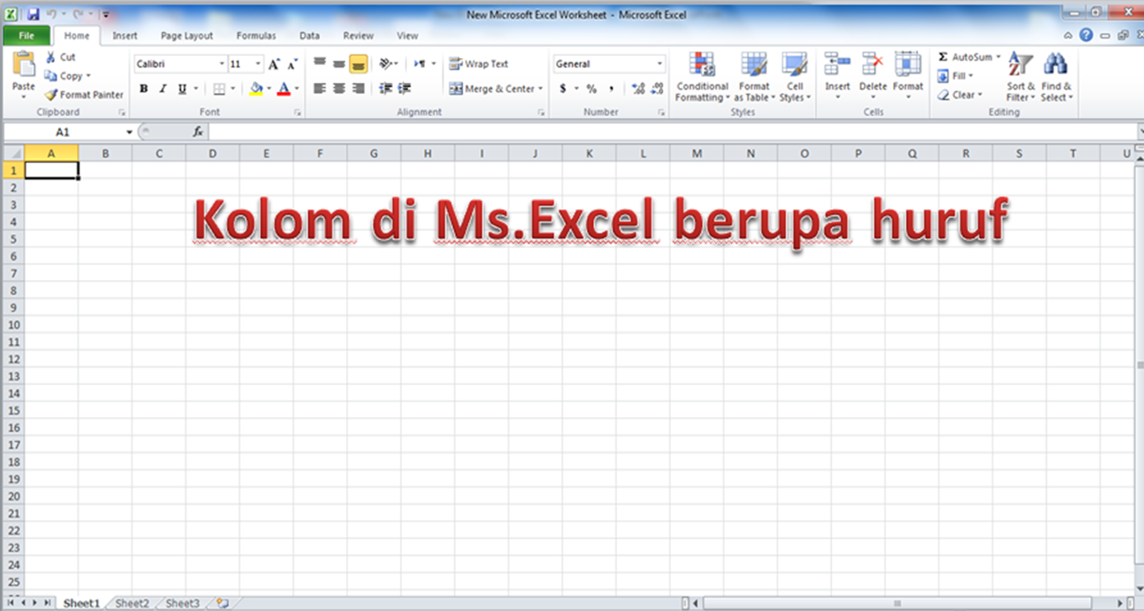1144x611 pixels.
Task: Apply the Accounting dollar number format
Action: point(563,89)
